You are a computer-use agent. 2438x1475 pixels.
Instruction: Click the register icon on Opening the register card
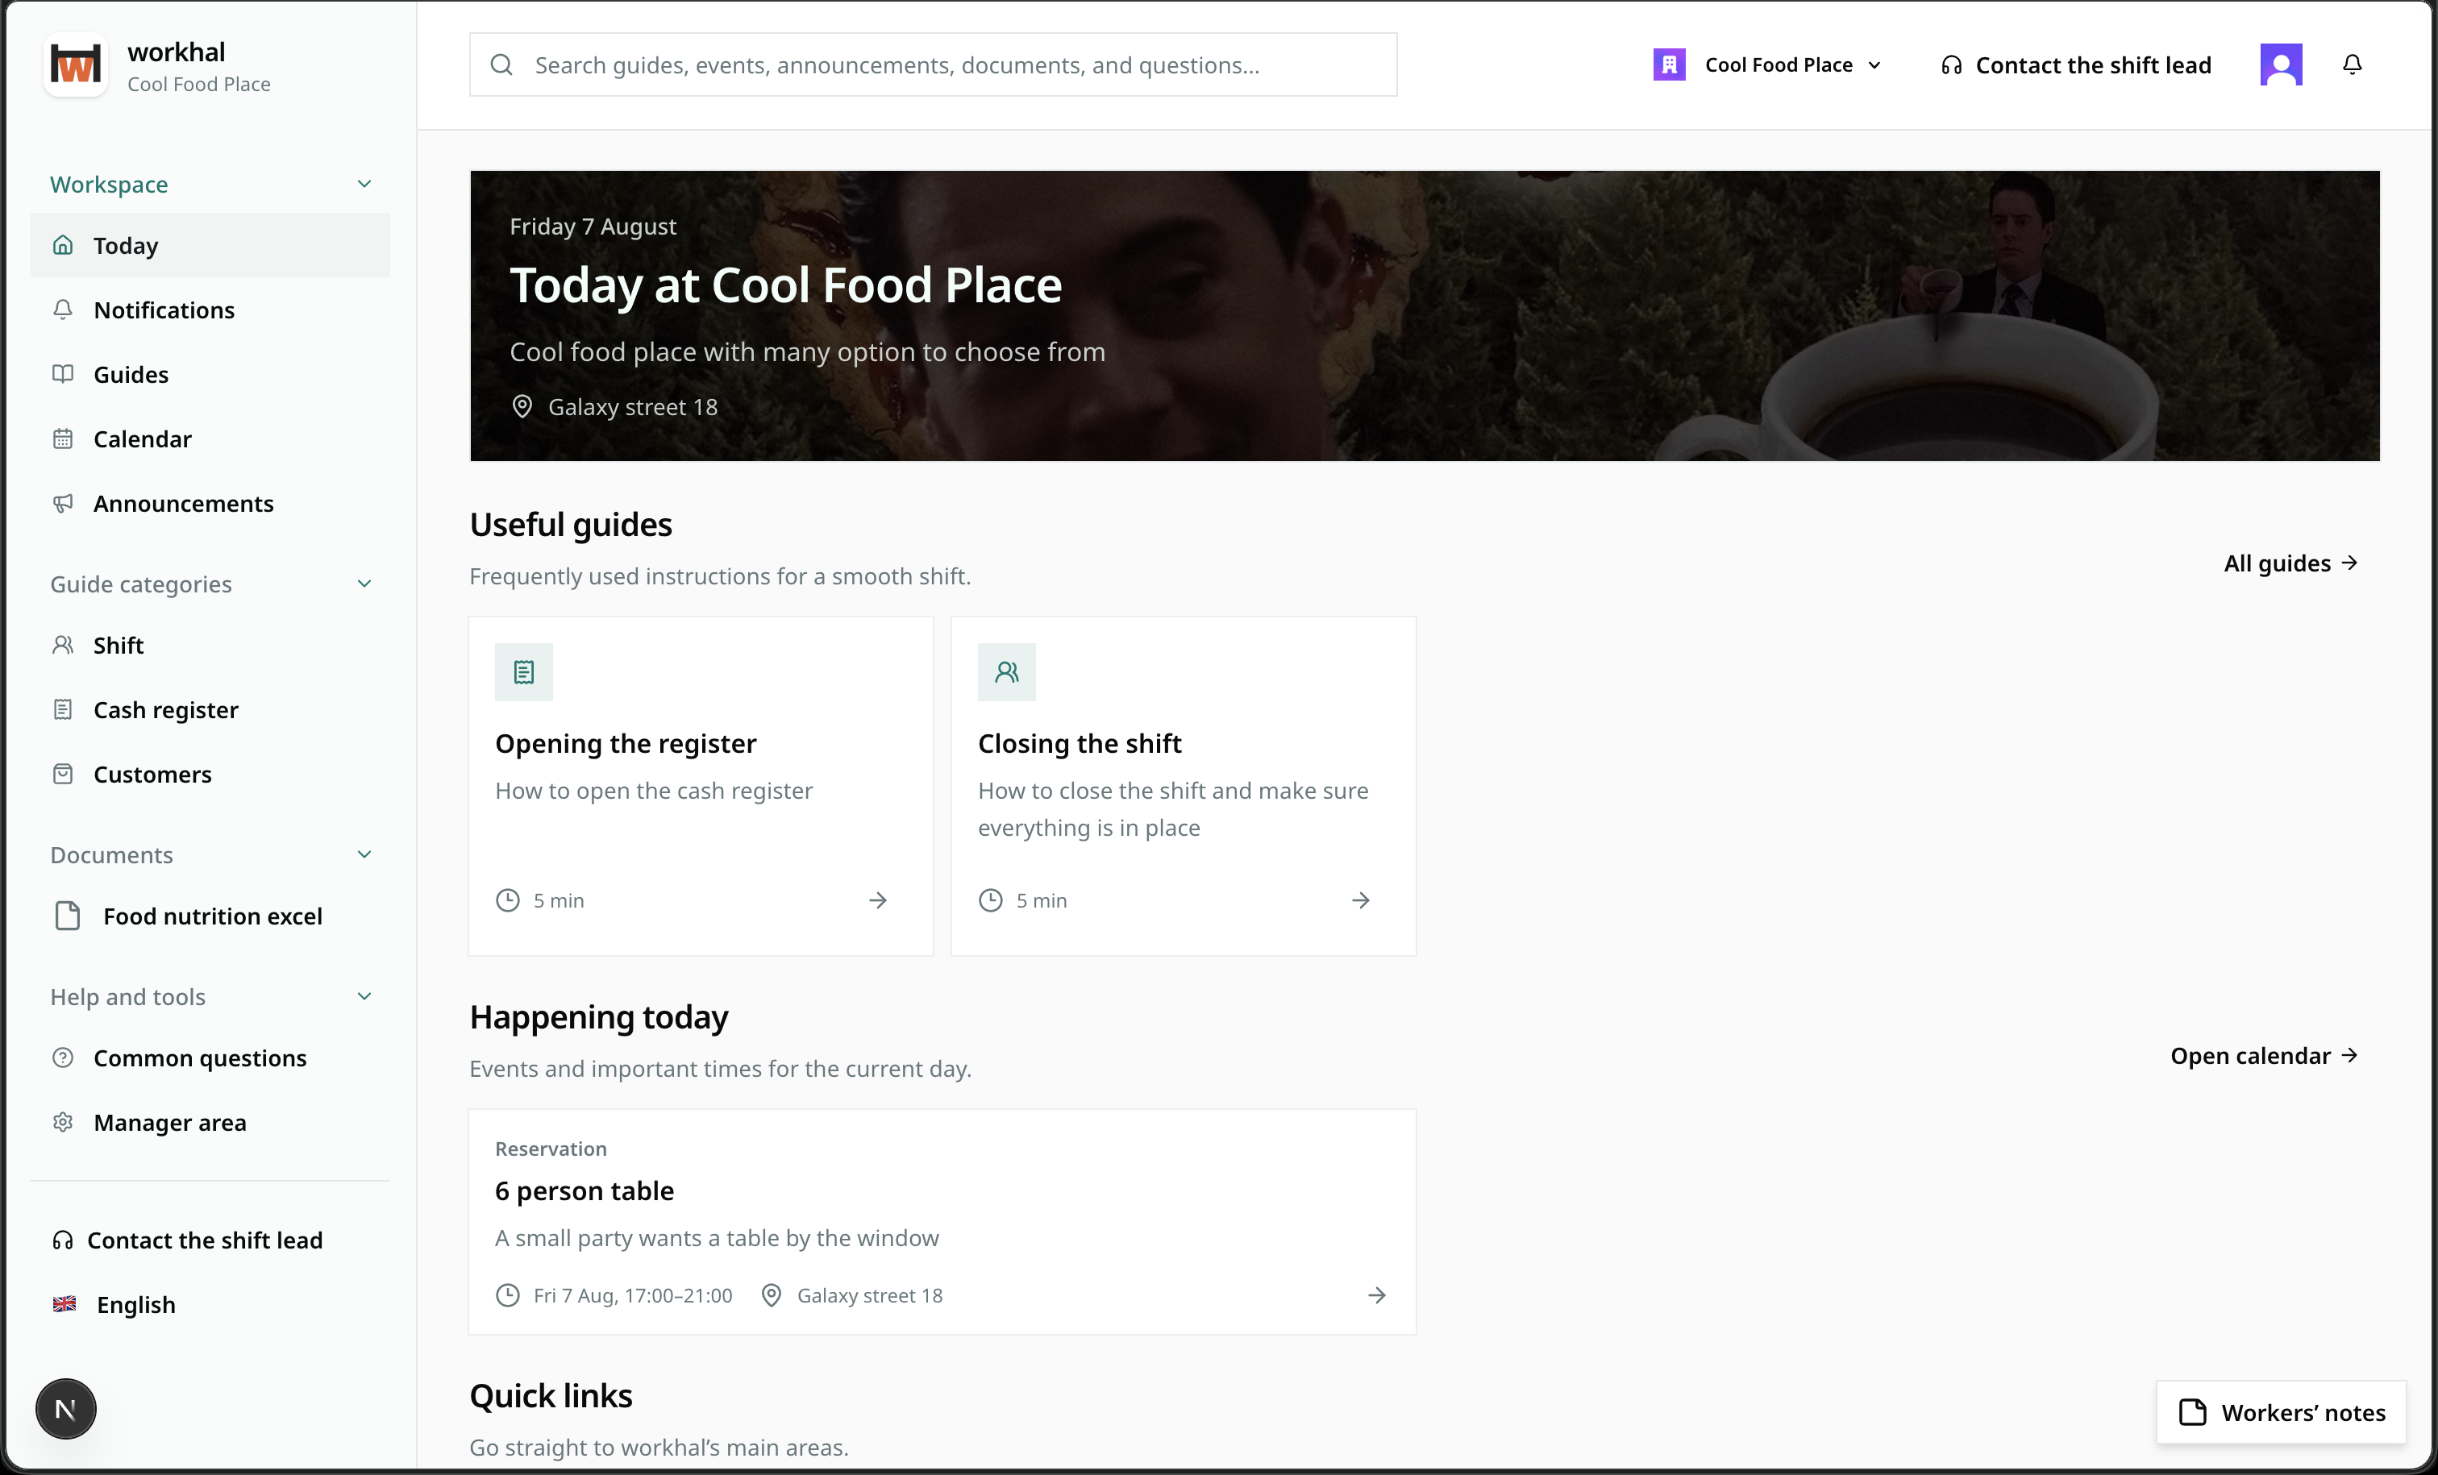523,671
